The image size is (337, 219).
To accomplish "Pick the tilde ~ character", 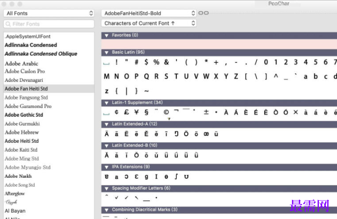I will [147, 91].
